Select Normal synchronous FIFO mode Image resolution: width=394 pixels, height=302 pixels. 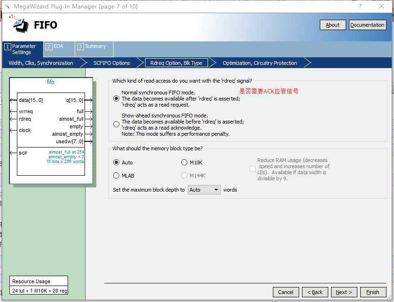coord(116,99)
